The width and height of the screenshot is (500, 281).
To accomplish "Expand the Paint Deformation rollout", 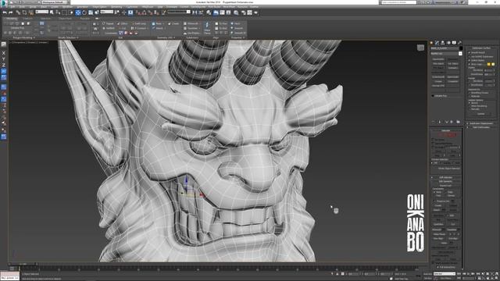I will (481, 127).
